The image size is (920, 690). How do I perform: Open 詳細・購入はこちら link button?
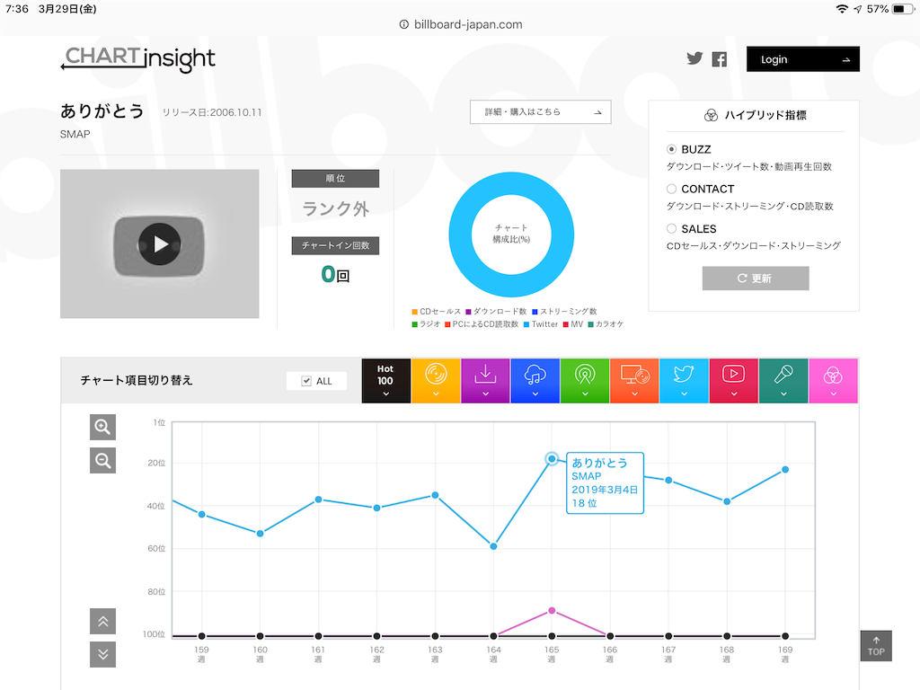click(x=540, y=112)
